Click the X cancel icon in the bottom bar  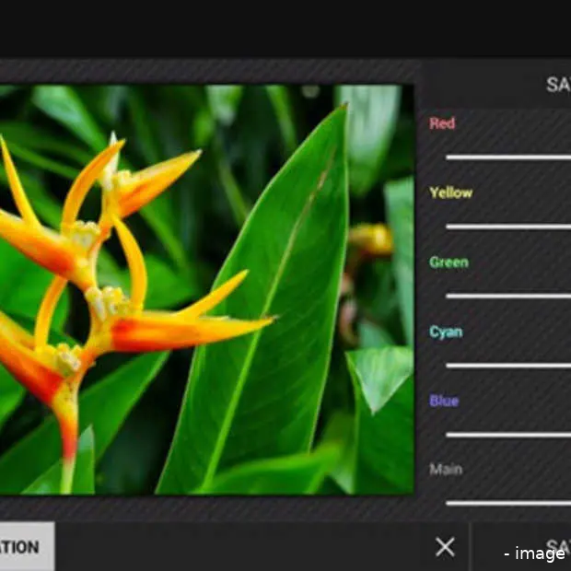click(445, 547)
